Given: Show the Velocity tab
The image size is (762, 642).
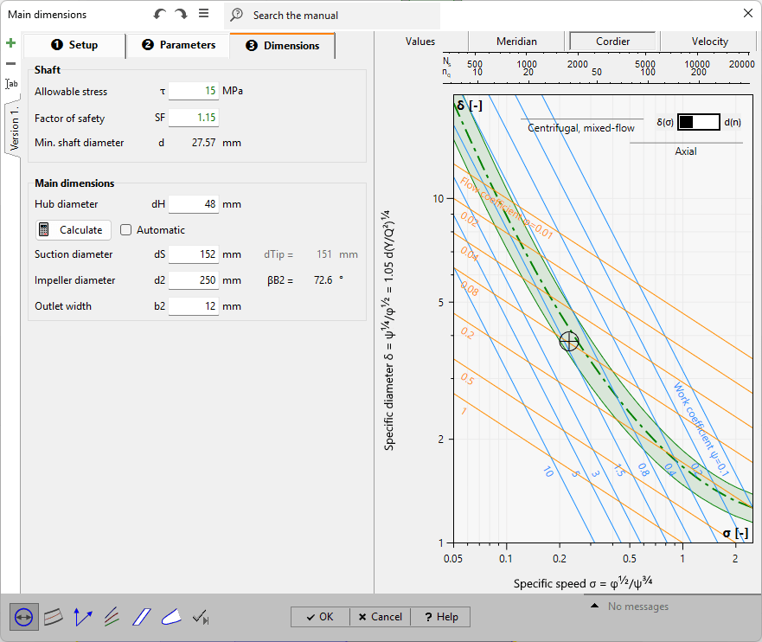Looking at the screenshot, I should pos(709,42).
